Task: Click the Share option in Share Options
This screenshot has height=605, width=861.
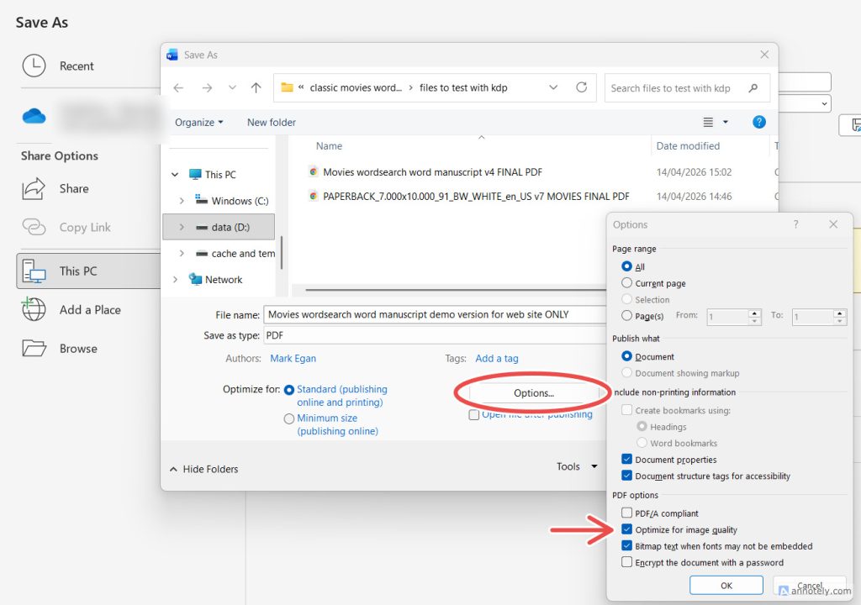Action: pyautogui.click(x=55, y=189)
